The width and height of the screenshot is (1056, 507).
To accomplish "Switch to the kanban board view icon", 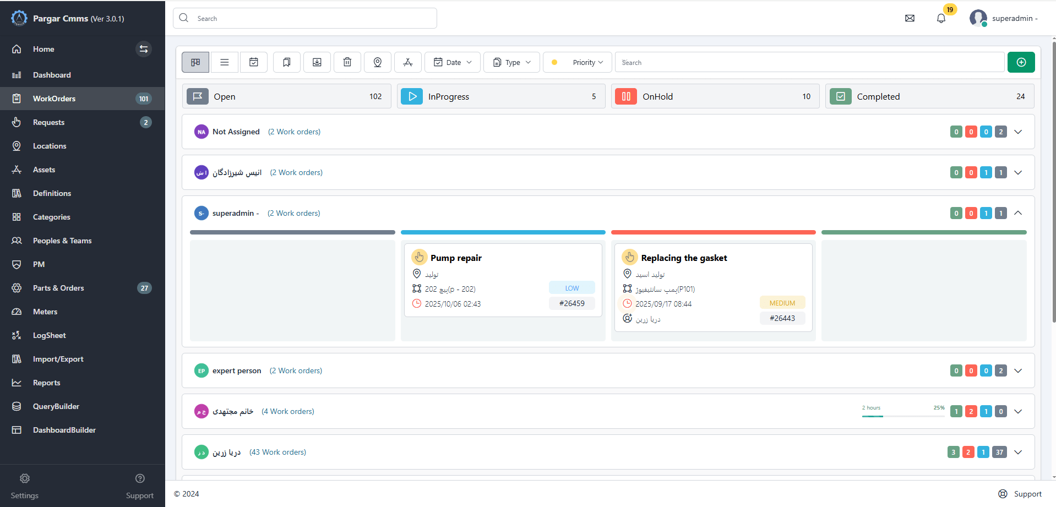I will pos(195,62).
